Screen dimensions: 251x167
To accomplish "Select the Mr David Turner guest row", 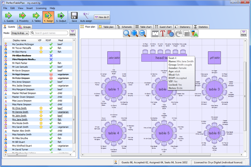I will click(x=38, y=149).
